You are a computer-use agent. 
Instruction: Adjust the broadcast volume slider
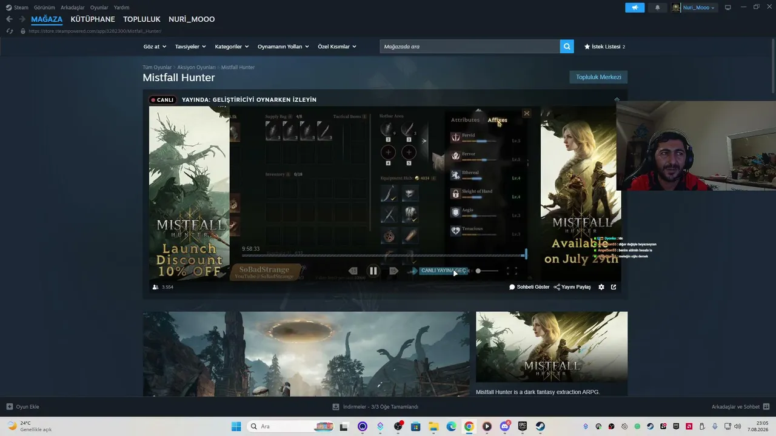click(x=487, y=271)
